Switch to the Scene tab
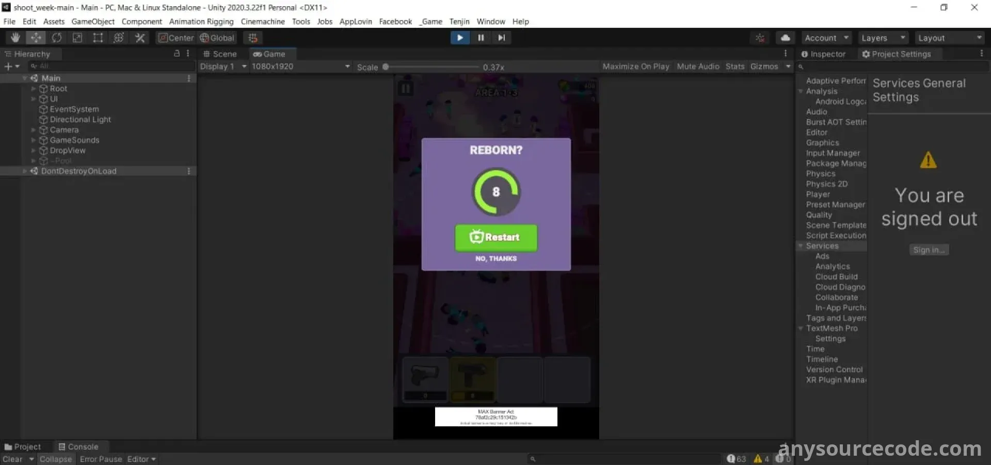 (x=220, y=54)
